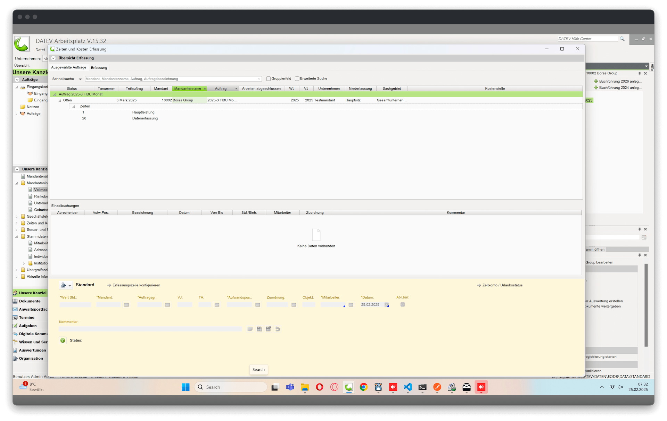667x421 pixels.
Task: Collapse the Übersicht Erfassung section
Action: click(53, 58)
